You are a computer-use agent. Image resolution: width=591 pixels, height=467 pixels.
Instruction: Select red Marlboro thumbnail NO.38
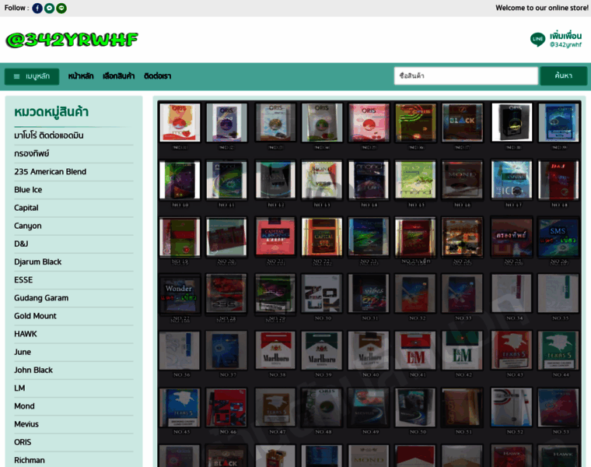tap(275, 350)
